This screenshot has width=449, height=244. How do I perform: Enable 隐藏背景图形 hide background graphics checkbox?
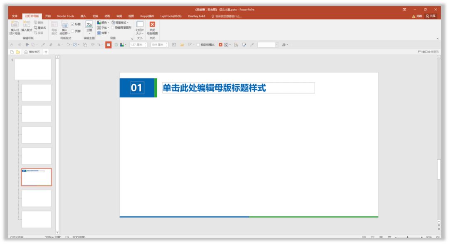(113, 28)
